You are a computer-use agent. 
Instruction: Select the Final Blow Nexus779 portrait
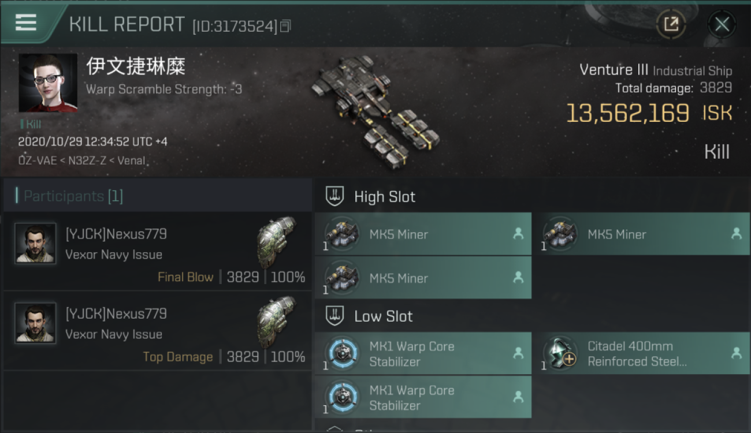point(35,244)
